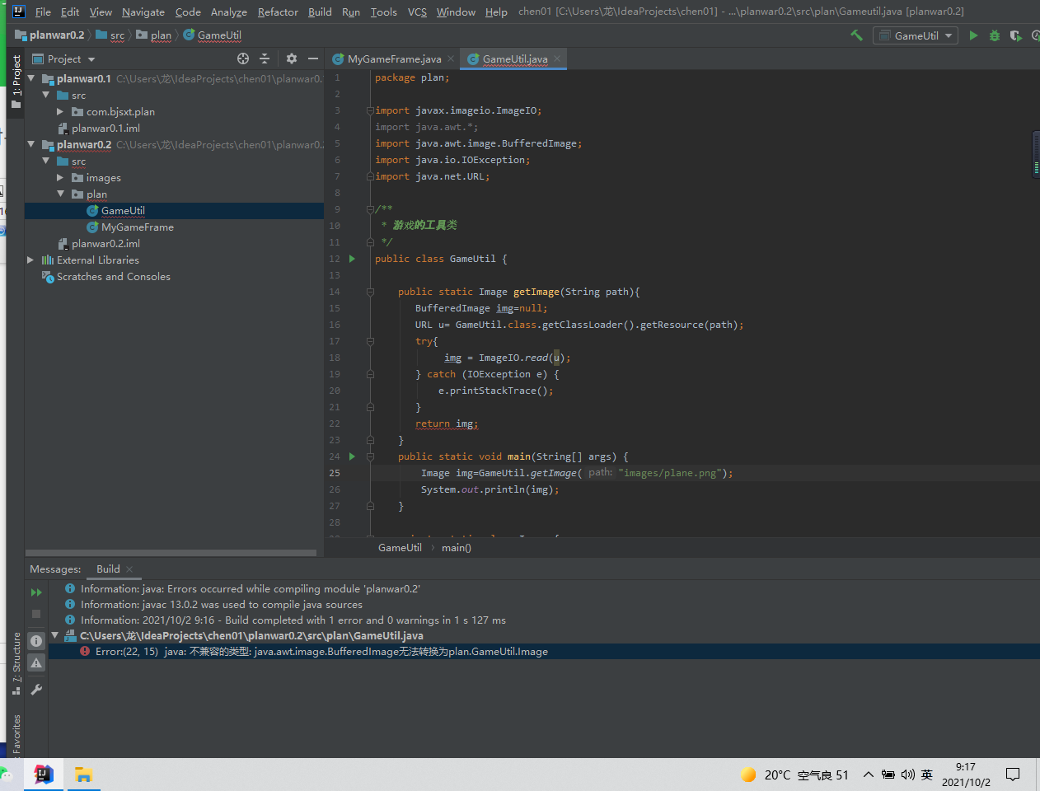Screen dimensions: 1040x791
Task: Click run gutter icon beside main method
Action: pyautogui.click(x=352, y=456)
